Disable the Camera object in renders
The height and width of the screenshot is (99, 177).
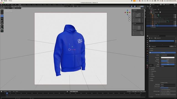tap(176, 15)
